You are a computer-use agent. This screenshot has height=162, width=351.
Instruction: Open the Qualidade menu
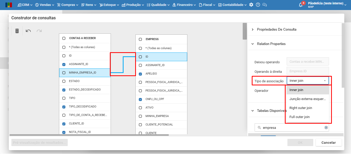(158, 5)
